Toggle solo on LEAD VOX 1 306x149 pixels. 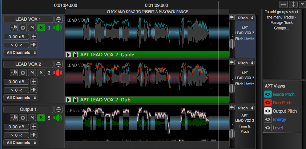tap(41, 28)
